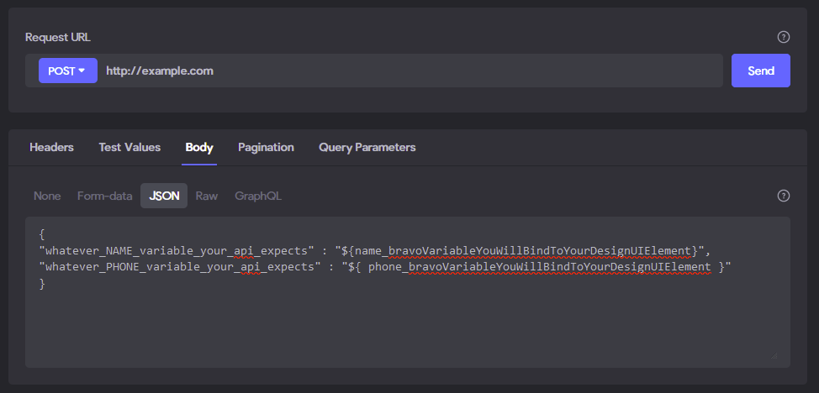Click the Request URL label
This screenshot has height=393, width=819.
[x=58, y=38]
